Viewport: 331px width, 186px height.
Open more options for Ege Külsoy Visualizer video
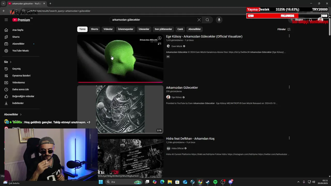coord(289,36)
